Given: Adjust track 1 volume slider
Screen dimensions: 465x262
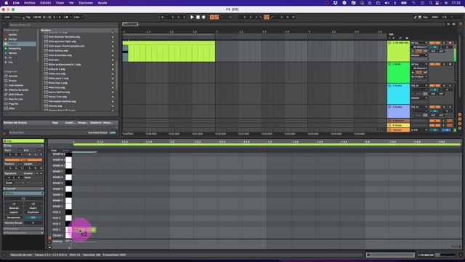Looking at the screenshot, I should (434, 47).
